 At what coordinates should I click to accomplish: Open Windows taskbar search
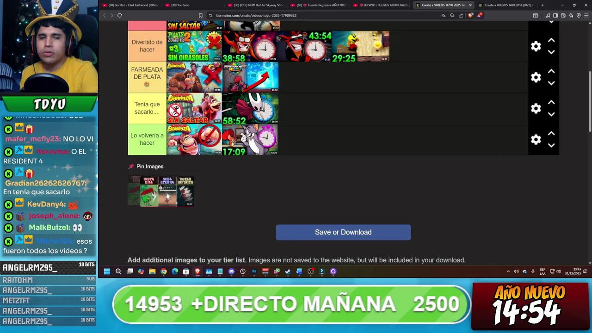pyautogui.click(x=118, y=271)
